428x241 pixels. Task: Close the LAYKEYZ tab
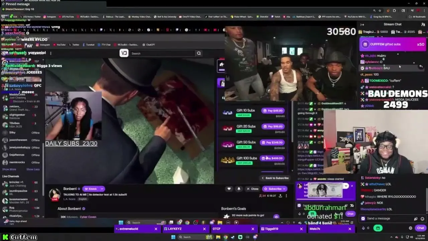tap(204, 229)
